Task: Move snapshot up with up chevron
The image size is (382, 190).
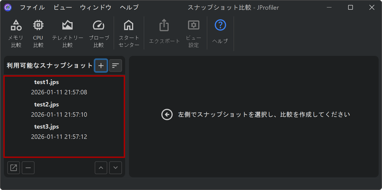Action: click(101, 168)
